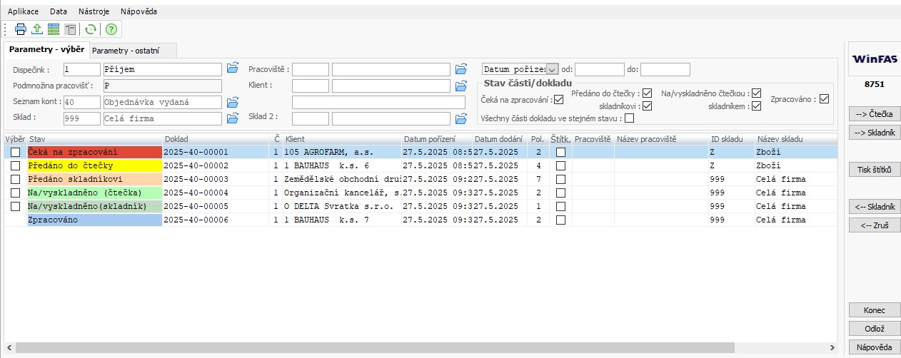Toggle Na/vyskladněno čtečkou checkbox
The width and height of the screenshot is (901, 358).
(756, 93)
